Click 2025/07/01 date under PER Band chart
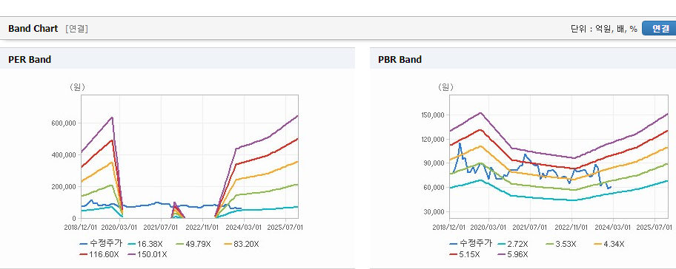The image size is (676, 269). pyautogui.click(x=286, y=227)
